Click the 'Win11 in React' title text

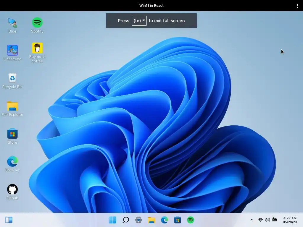coord(151,6)
